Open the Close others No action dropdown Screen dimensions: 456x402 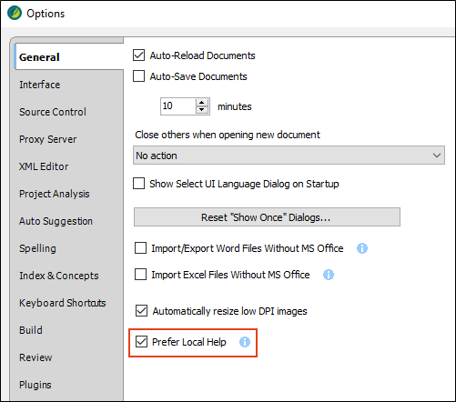click(x=289, y=156)
